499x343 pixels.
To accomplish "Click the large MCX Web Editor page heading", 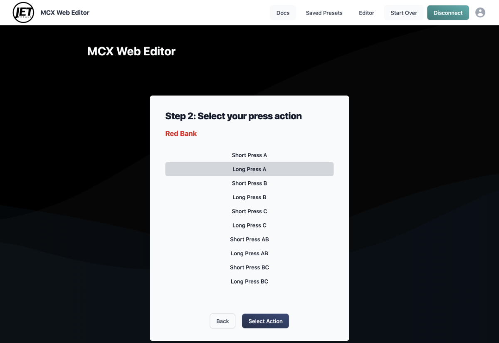I will (x=131, y=52).
